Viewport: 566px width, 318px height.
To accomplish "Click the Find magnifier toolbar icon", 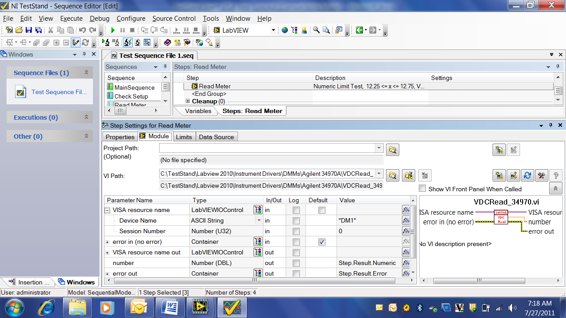I will [316, 30].
